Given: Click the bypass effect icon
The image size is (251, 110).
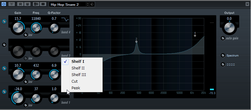Looking at the screenshot, I should pyautogui.click(x=11, y=4).
